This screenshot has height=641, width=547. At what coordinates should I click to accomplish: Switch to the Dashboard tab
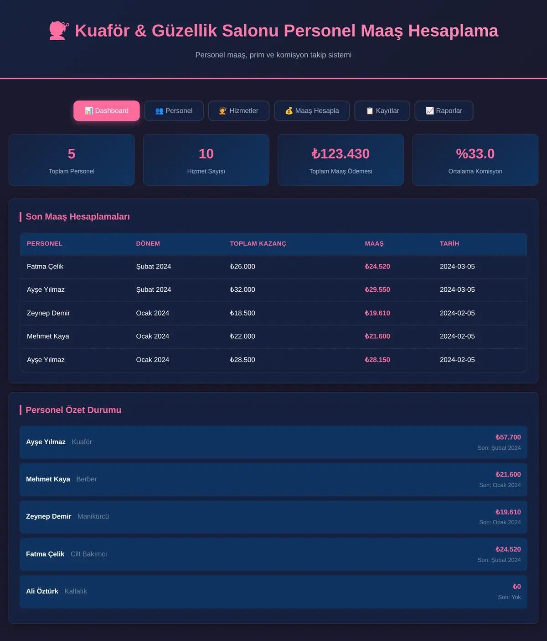pos(107,111)
